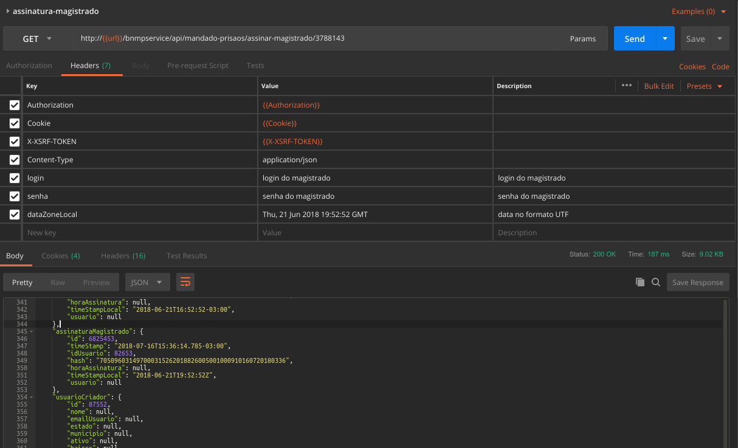
Task: Uncheck the Cookie header row
Action: (15, 123)
